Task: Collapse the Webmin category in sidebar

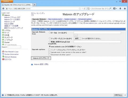Action: point(3,15)
